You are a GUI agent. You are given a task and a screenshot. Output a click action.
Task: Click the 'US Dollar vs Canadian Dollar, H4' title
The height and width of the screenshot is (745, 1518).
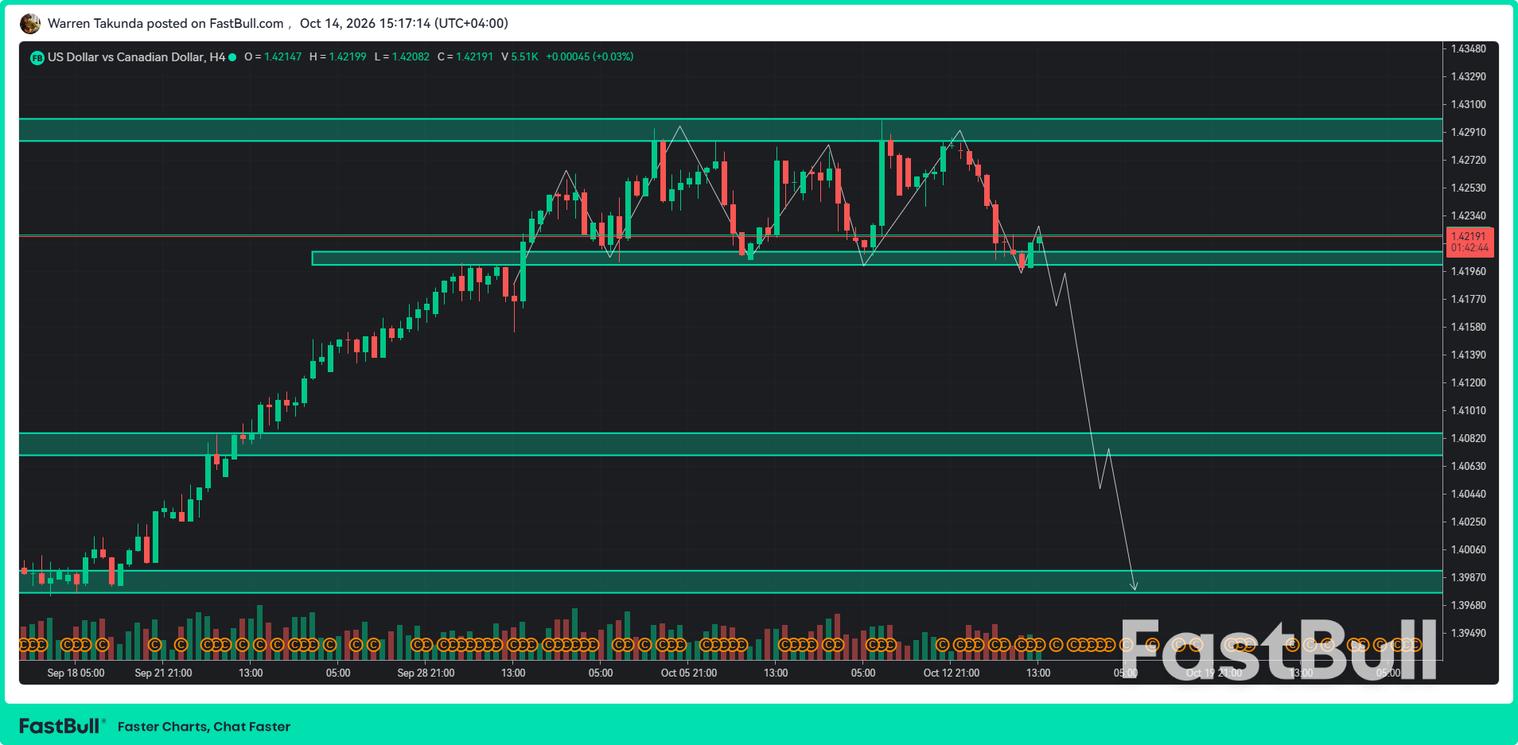pos(136,57)
